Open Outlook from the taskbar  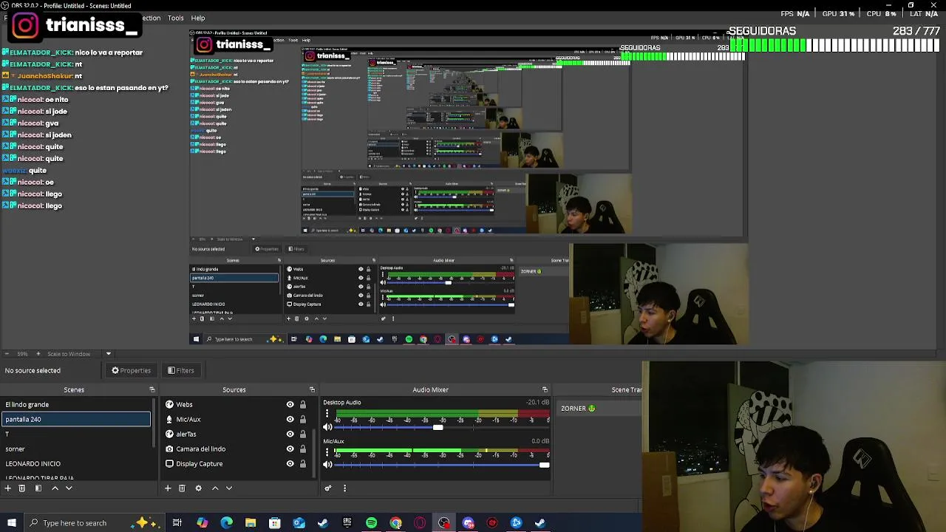299,523
